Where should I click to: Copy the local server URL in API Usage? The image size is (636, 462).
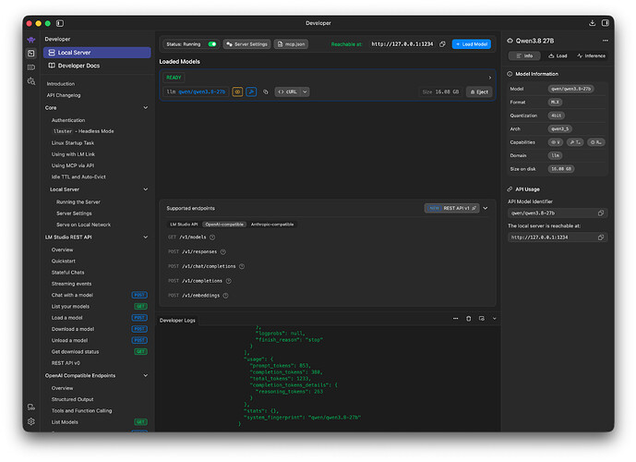pos(601,237)
